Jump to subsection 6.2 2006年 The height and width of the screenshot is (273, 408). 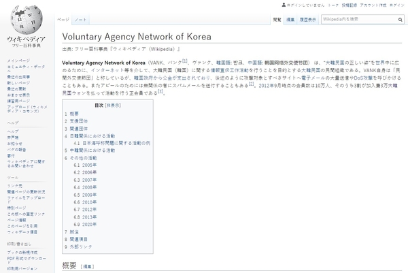pyautogui.click(x=85, y=172)
